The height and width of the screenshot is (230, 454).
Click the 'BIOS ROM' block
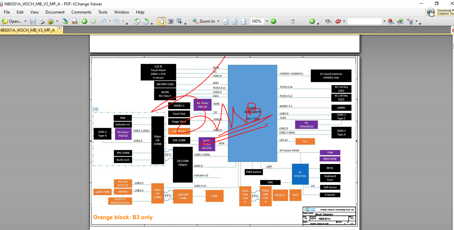click(x=330, y=159)
